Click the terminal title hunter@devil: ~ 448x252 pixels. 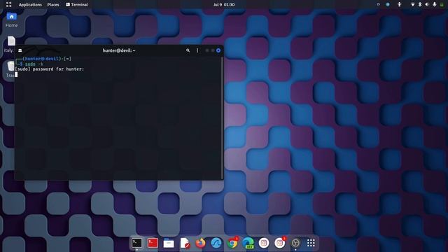pyautogui.click(x=119, y=50)
